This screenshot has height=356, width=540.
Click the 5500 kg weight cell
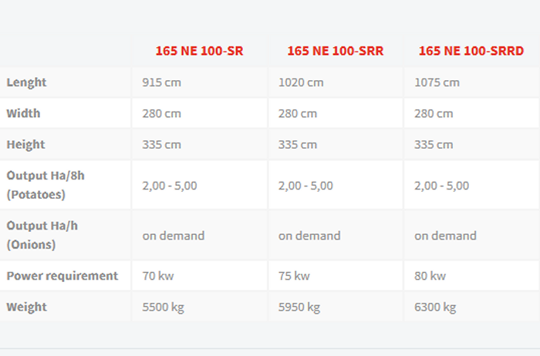click(163, 307)
